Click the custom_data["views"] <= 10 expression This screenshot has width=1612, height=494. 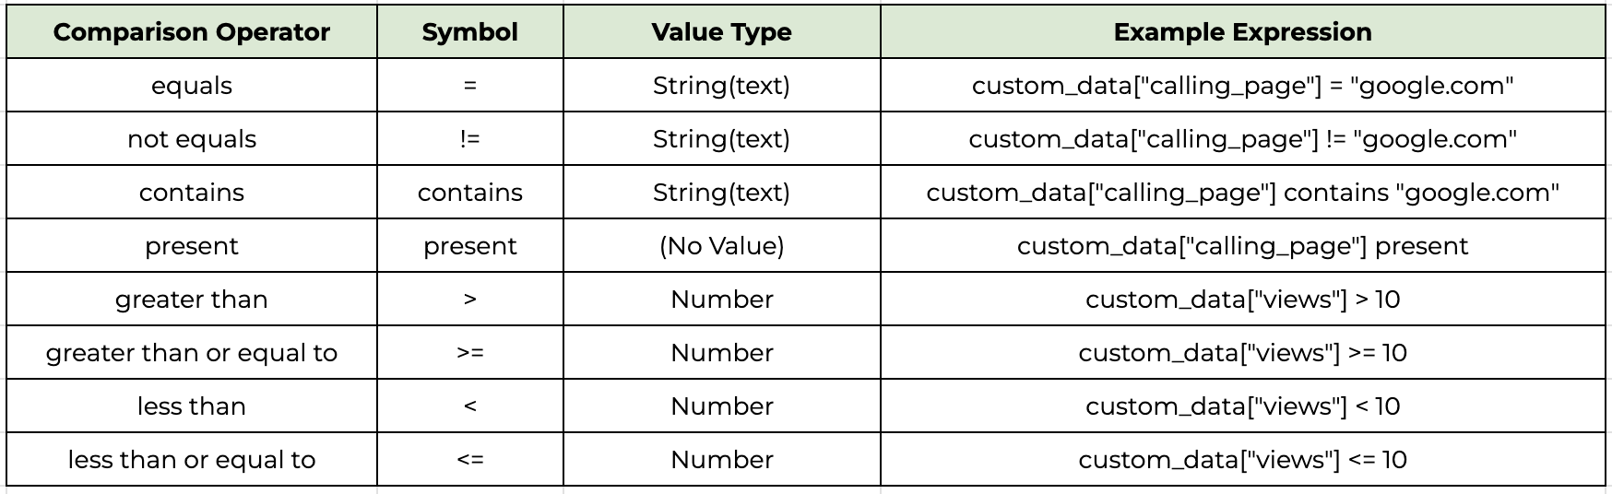tap(1242, 460)
